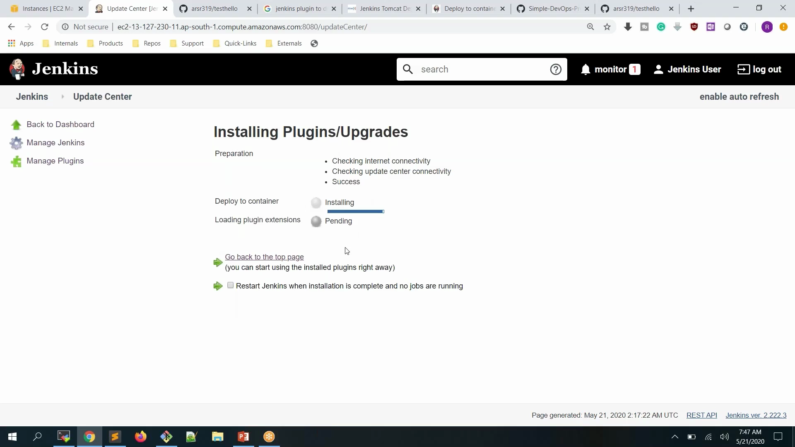Click the REST API footer link
This screenshot has width=795, height=447.
click(x=702, y=415)
